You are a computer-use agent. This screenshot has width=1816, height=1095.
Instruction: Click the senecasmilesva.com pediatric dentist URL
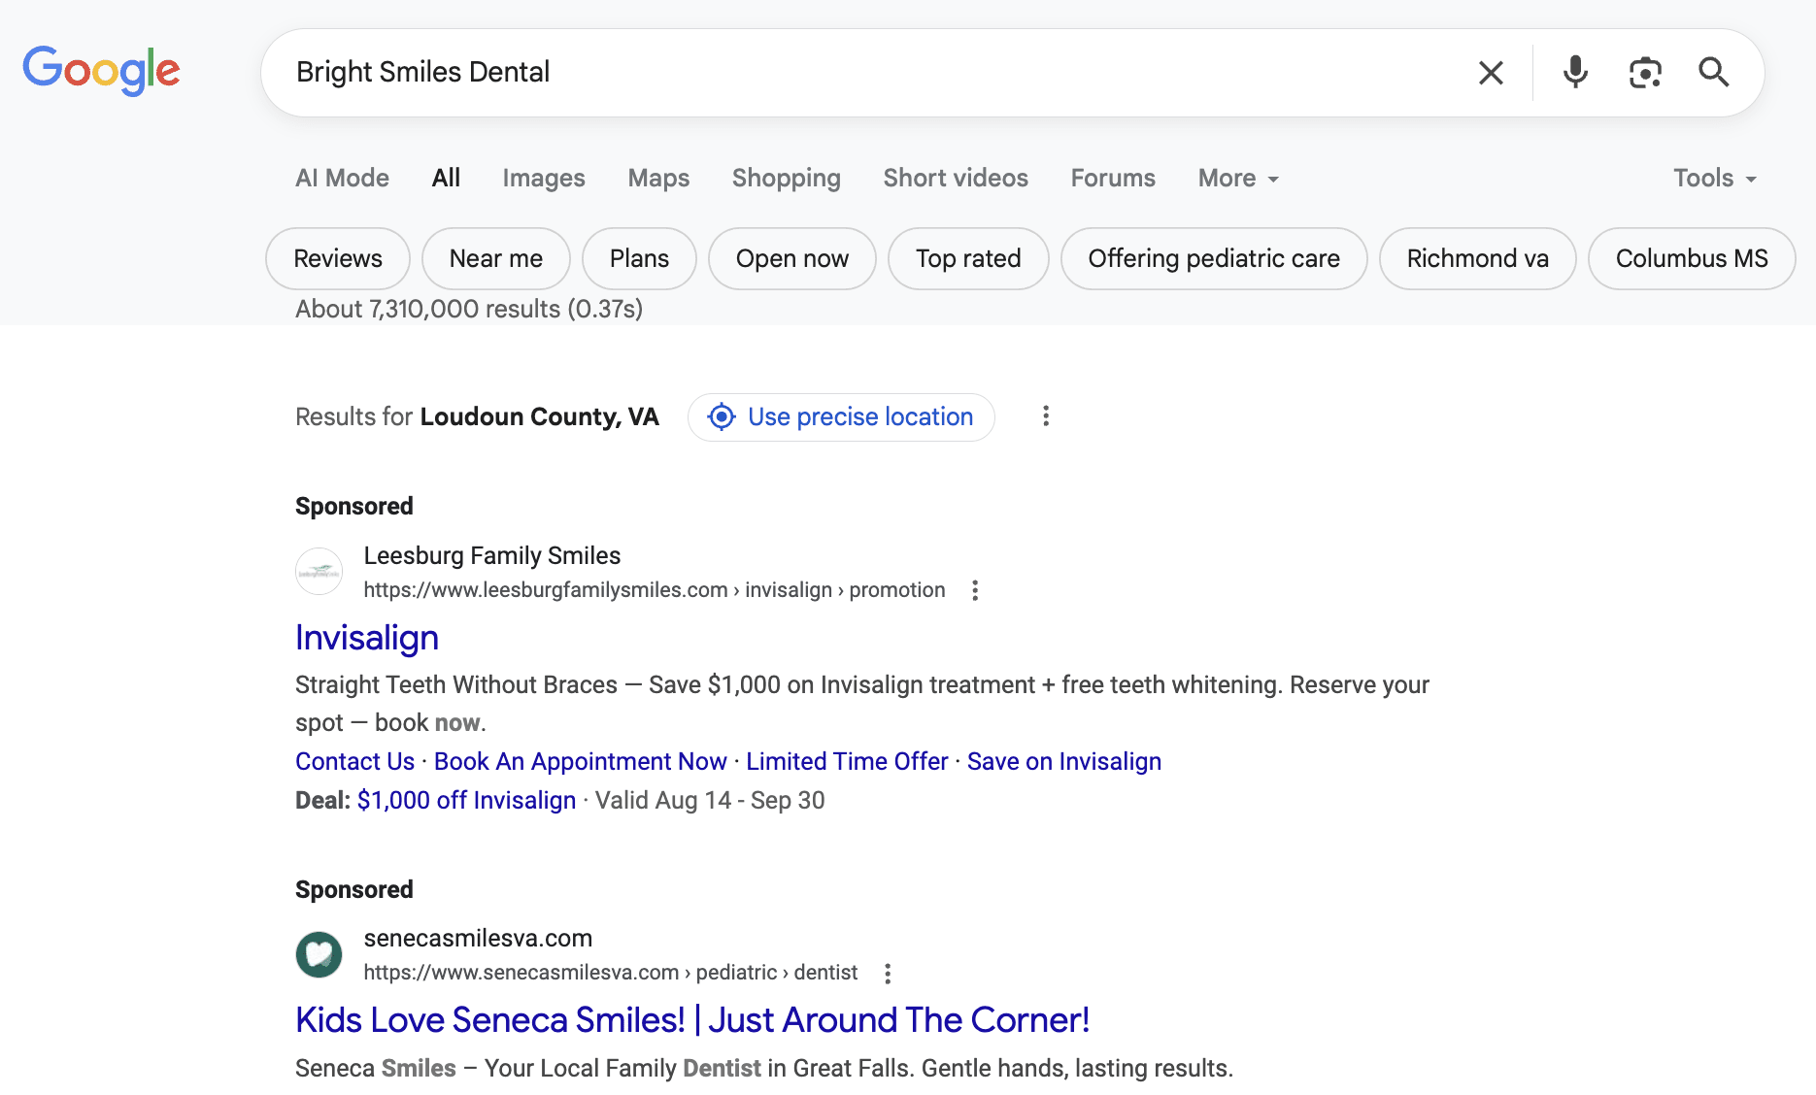tap(610, 973)
